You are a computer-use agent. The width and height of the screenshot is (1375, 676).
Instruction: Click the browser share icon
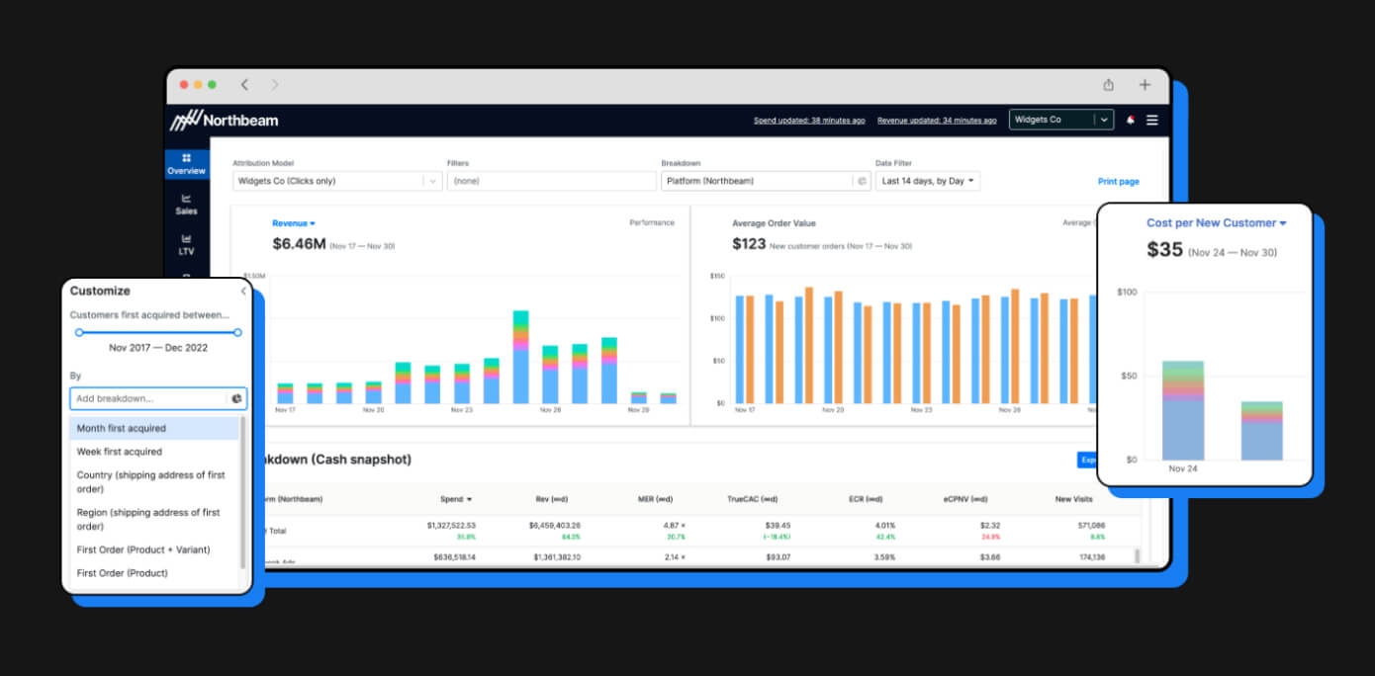coord(1109,85)
